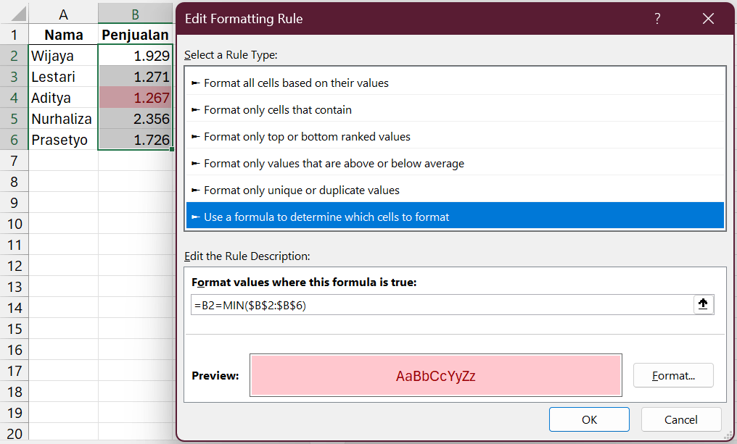Image resolution: width=737 pixels, height=444 pixels.
Task: Collapse the formula field using the up-arrow icon
Action: [x=702, y=304]
